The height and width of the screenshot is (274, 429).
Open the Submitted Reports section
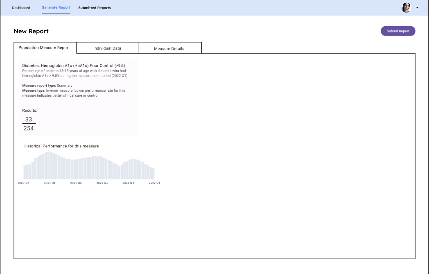95,7
